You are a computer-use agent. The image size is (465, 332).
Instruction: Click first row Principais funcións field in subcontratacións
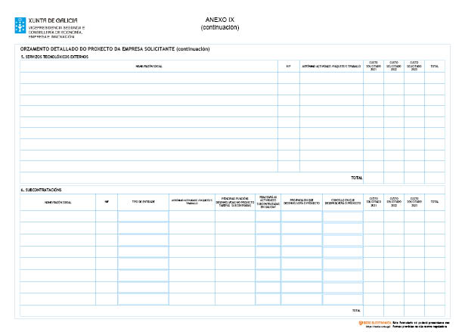[x=234, y=216]
